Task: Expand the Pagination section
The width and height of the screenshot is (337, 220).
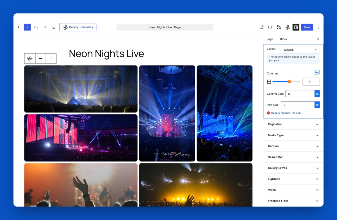Action: (293, 124)
